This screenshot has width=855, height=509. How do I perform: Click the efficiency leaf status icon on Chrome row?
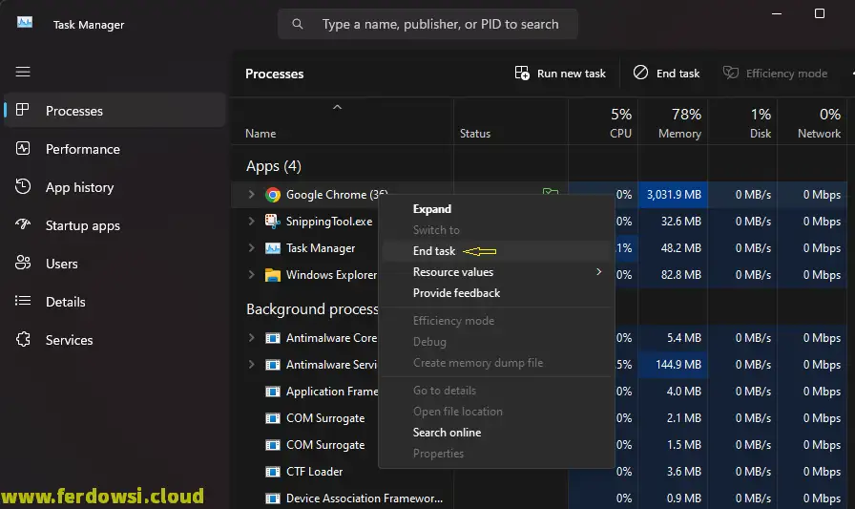(x=551, y=191)
